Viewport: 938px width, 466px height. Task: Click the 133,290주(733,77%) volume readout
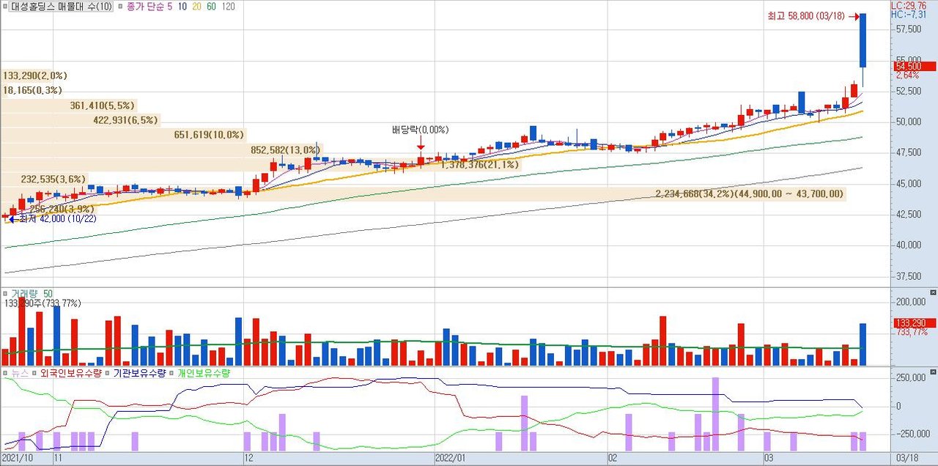(x=43, y=303)
